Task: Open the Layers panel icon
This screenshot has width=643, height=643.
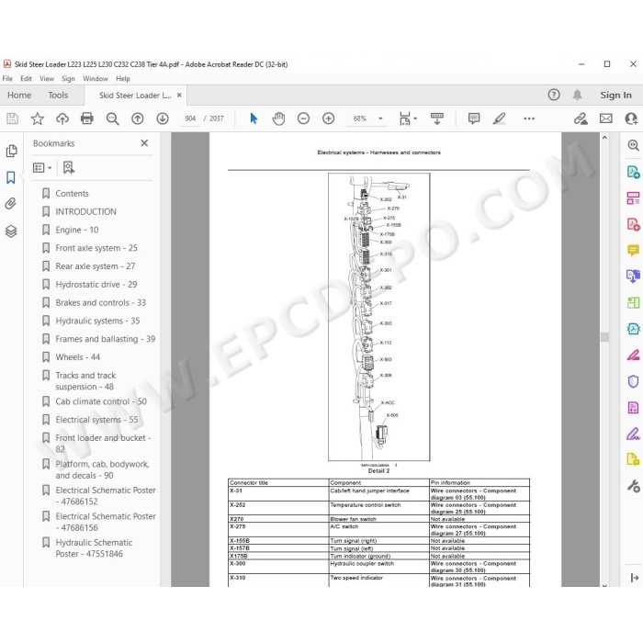Action: pos(11,231)
